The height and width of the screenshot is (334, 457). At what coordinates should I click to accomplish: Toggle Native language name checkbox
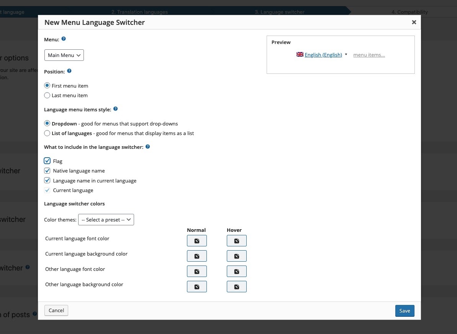(47, 171)
